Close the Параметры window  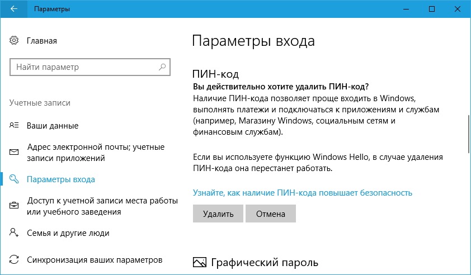pyautogui.click(x=458, y=9)
